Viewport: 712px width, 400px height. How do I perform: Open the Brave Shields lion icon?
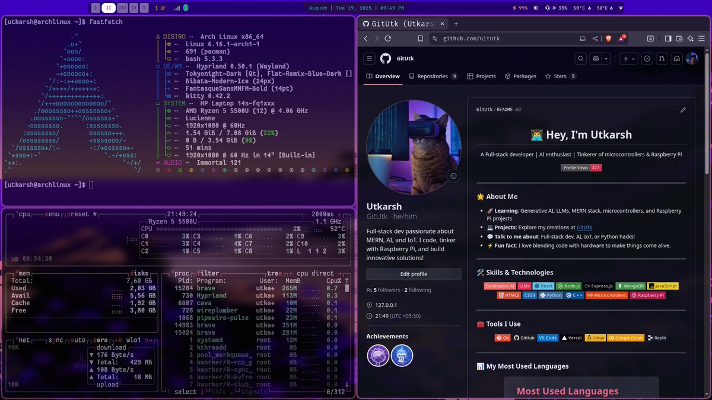(608, 38)
